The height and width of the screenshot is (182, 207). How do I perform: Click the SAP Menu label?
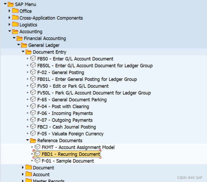[26, 4]
